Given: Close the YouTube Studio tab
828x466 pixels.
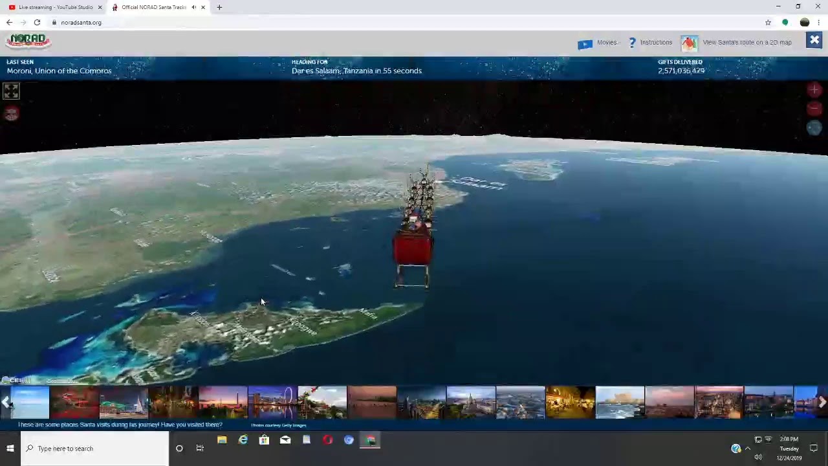Looking at the screenshot, I should [100, 7].
